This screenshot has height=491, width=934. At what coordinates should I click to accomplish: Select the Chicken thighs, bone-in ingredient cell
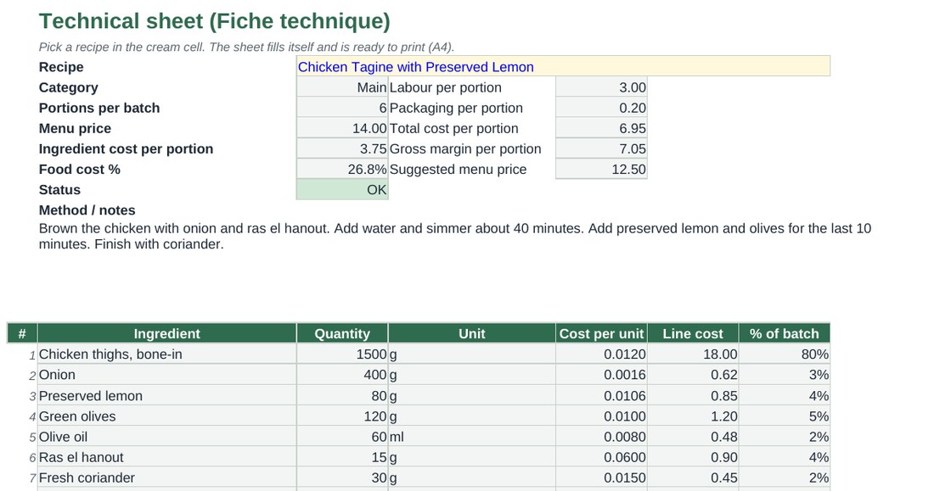[166, 354]
